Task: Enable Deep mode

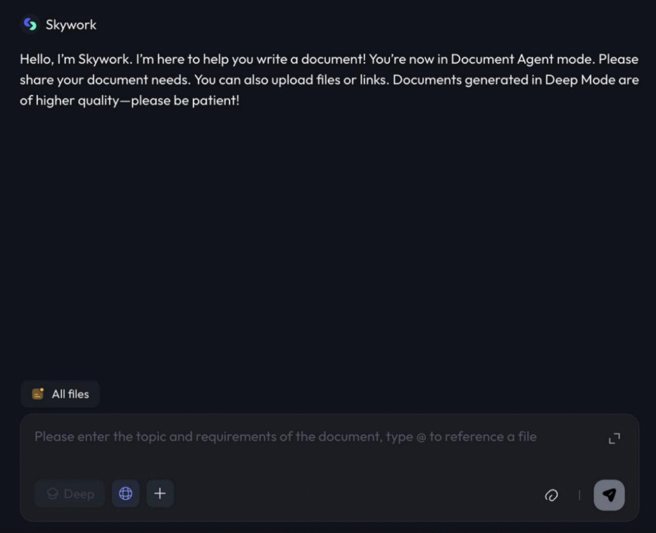Action: pyautogui.click(x=70, y=494)
